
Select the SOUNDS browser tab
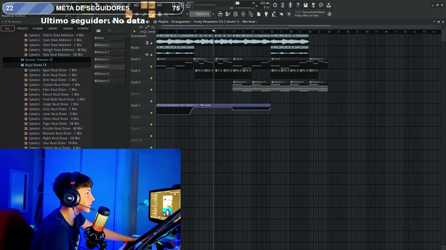pyautogui.click(x=68, y=28)
